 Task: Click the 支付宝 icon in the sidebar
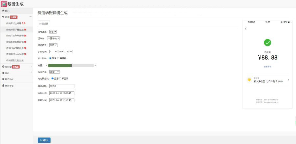coord(3,67)
